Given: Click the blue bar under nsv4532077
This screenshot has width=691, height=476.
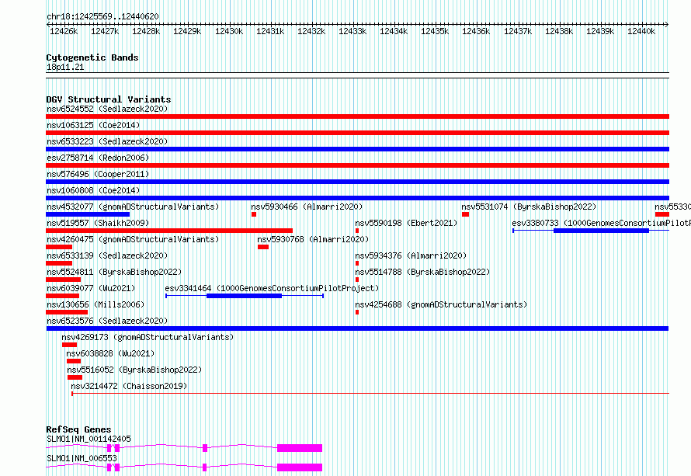Looking at the screenshot, I should point(88,214).
